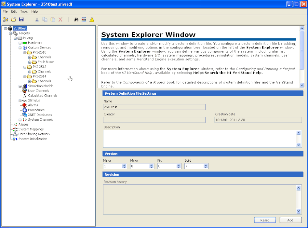308x228 pixels.
Task: Select the PXI-2512 tree item
Action: [x=39, y=67]
